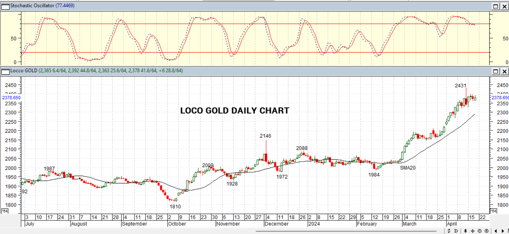
Task: Click the 2088 peak price label
Action: (302, 148)
